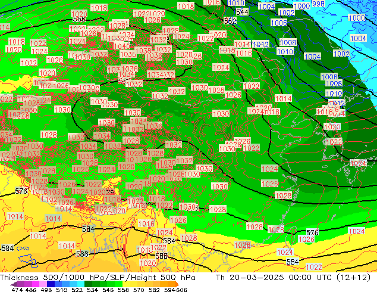The image size is (377, 292).
Task: Click the 522 legend value
Action: [77, 290]
